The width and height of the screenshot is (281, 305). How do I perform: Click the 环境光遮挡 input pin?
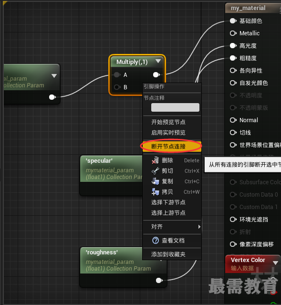click(233, 220)
